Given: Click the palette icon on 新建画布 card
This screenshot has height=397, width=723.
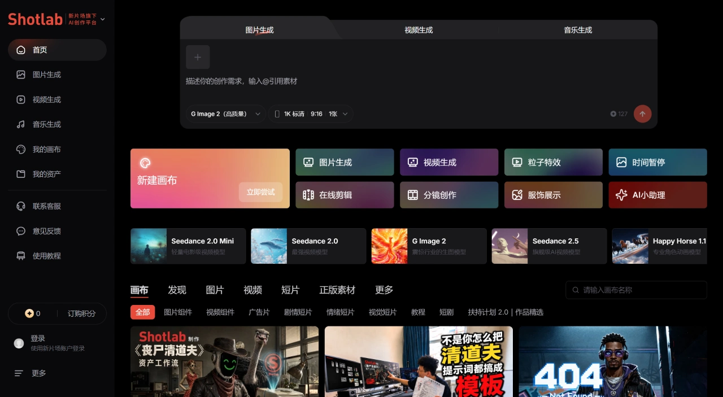Looking at the screenshot, I should coord(145,163).
